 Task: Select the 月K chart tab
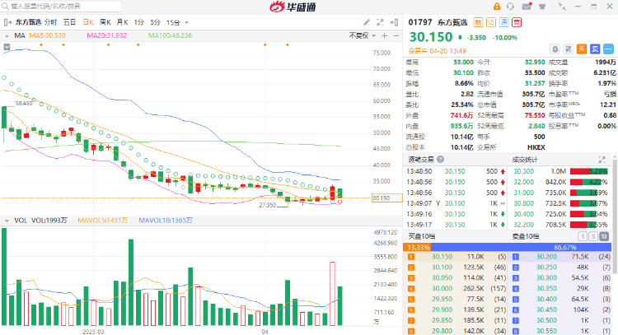(122, 22)
